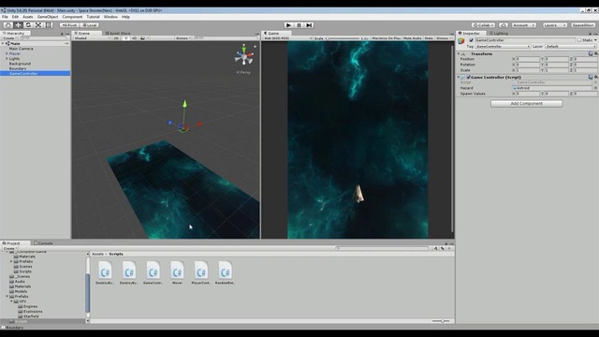Switch to the Lighting tab
599x337 pixels.
499,34
